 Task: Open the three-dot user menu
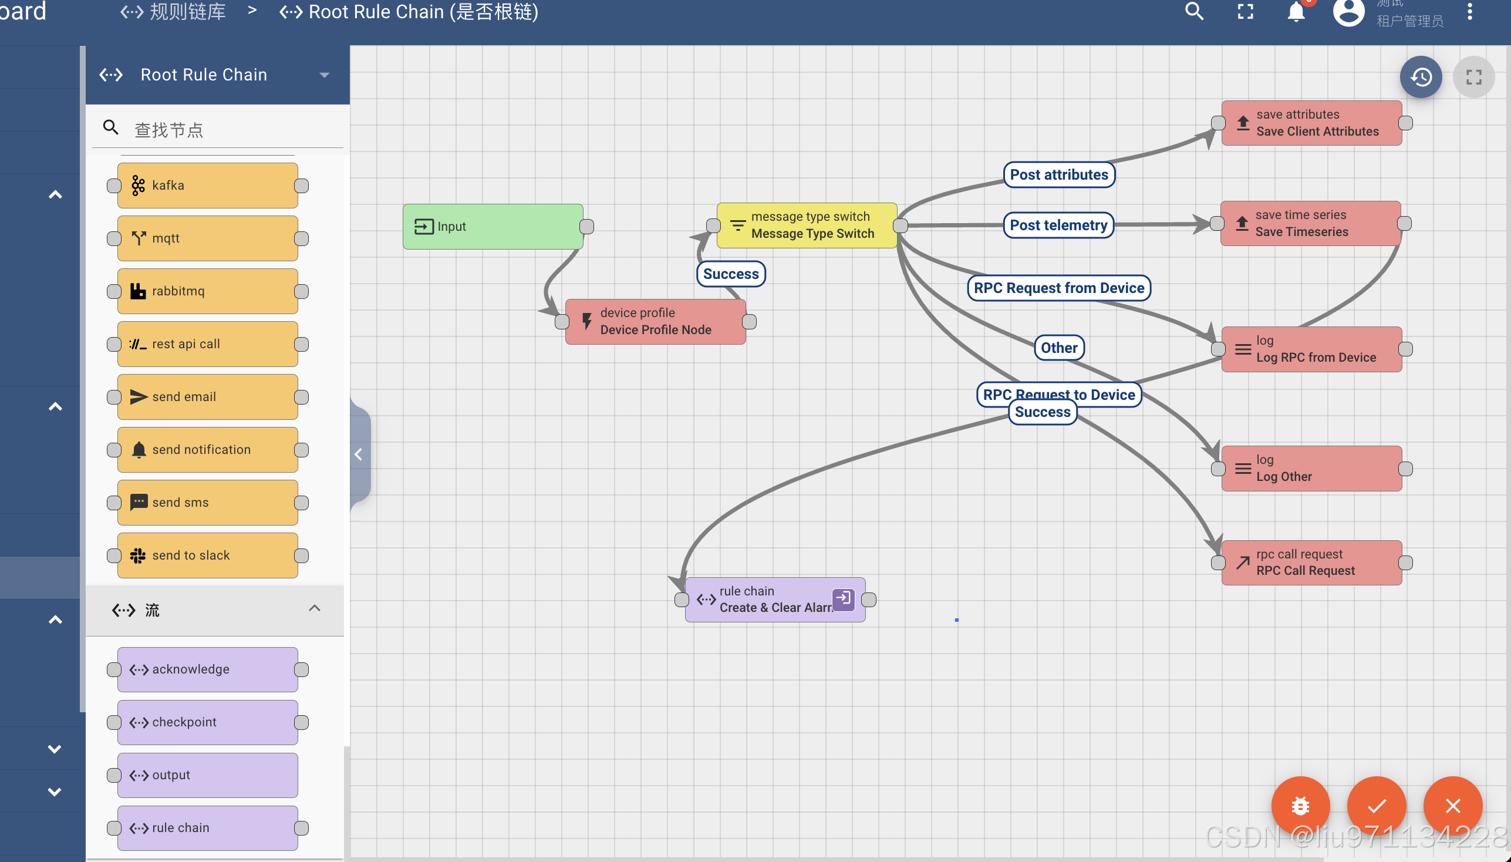[x=1469, y=12]
